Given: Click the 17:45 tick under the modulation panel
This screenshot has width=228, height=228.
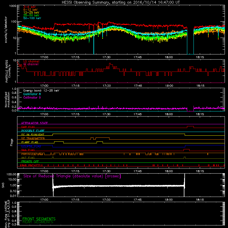Looking at the screenshot, I should point(138,114).
